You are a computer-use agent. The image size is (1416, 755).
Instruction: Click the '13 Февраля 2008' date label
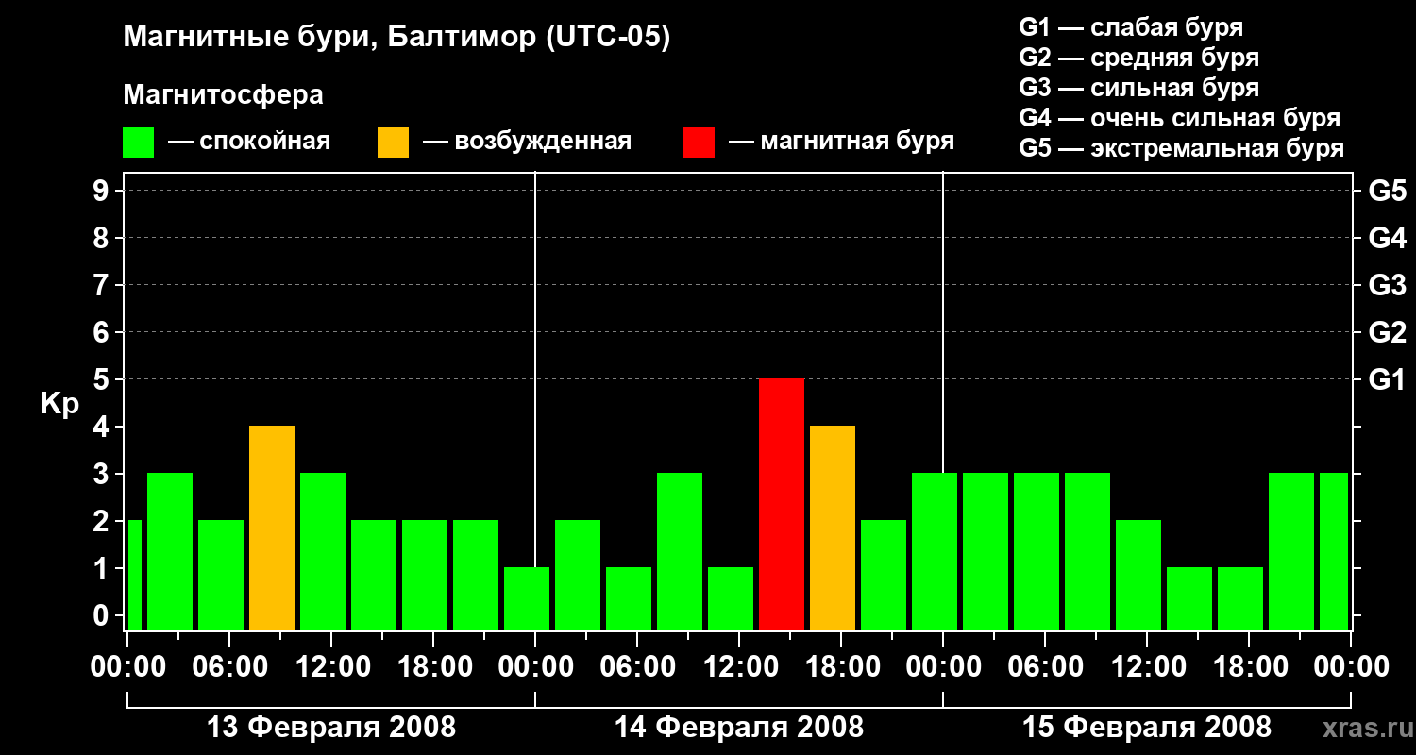331,728
